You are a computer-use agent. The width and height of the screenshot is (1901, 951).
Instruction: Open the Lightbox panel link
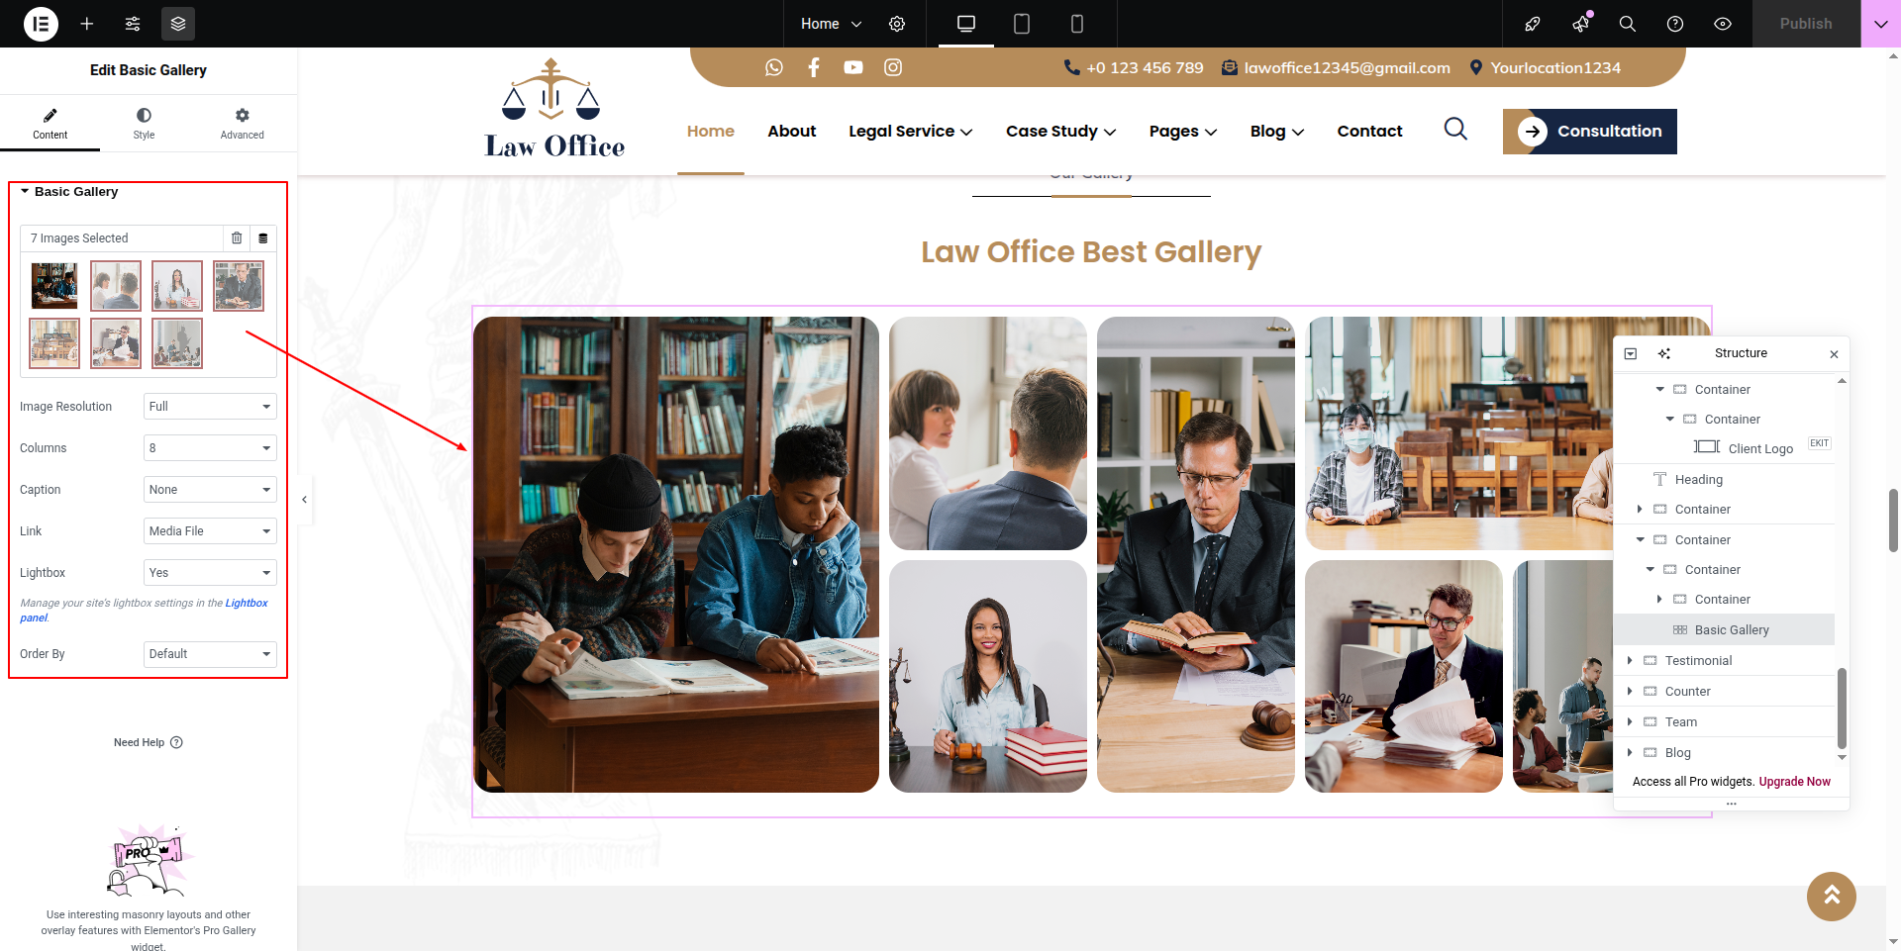(x=247, y=603)
